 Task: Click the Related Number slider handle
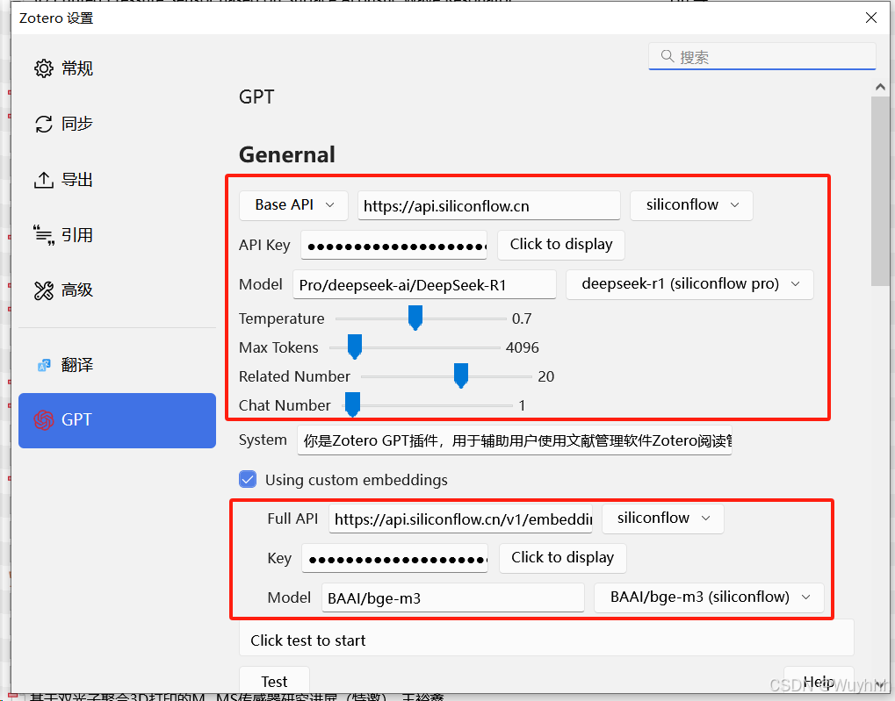(461, 376)
